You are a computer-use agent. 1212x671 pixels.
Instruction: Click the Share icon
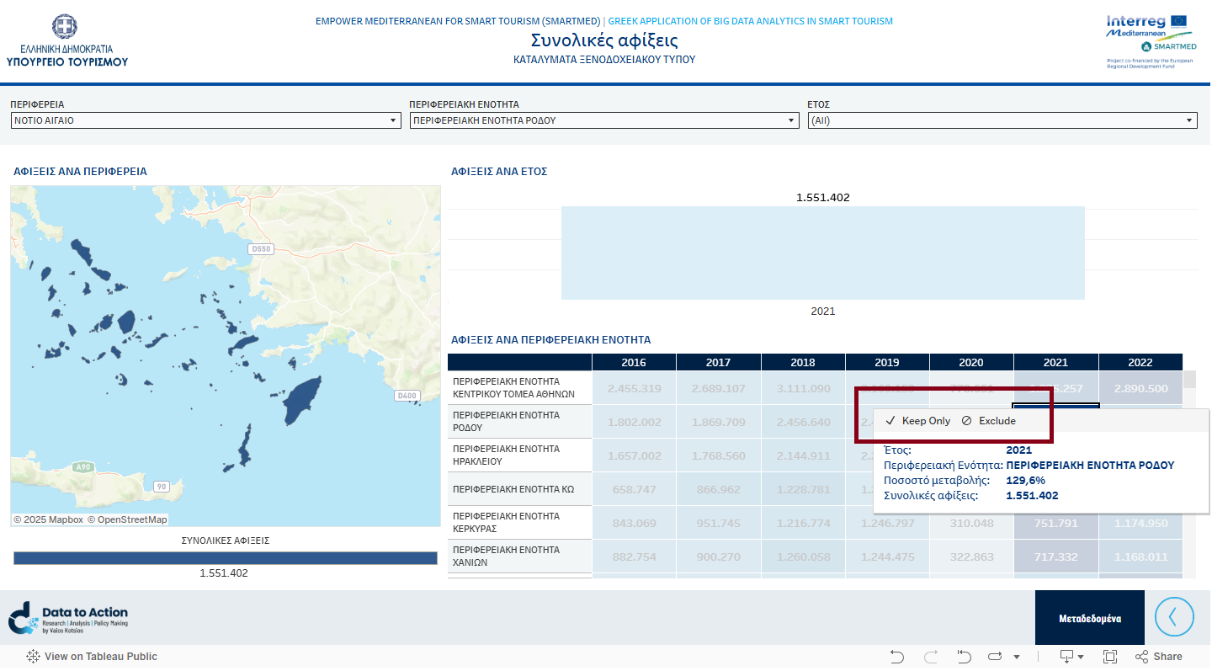(1158, 657)
